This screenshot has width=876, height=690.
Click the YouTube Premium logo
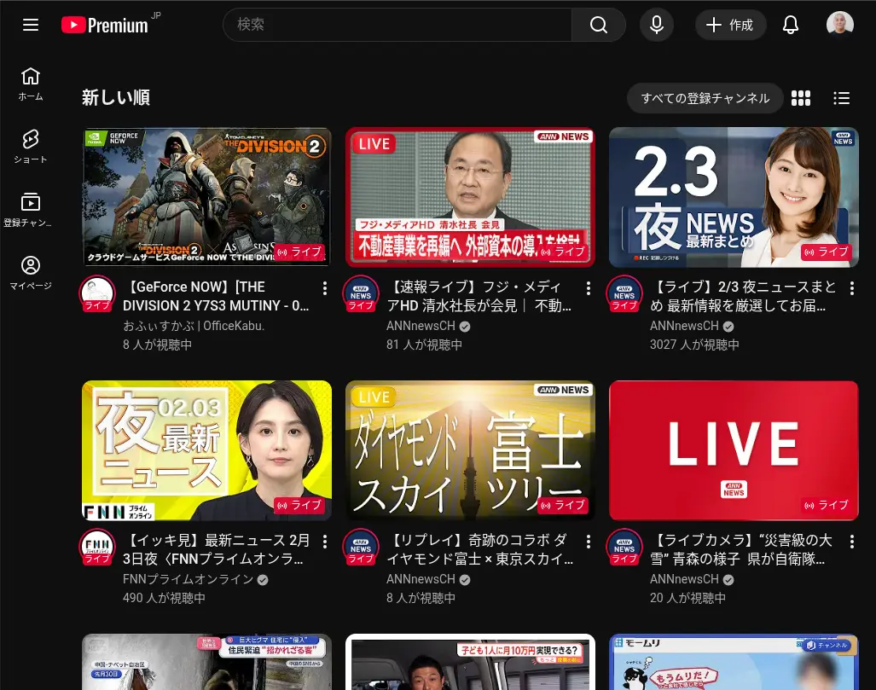(105, 25)
